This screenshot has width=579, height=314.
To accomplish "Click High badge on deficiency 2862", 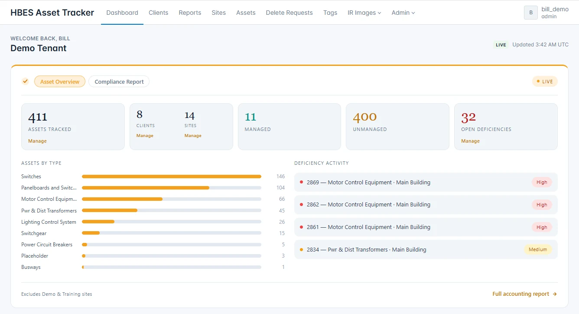I will pyautogui.click(x=542, y=205).
